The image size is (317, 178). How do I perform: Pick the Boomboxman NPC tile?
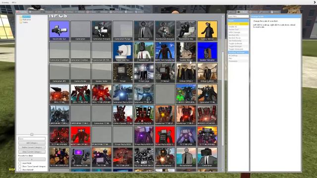pos(144,31)
